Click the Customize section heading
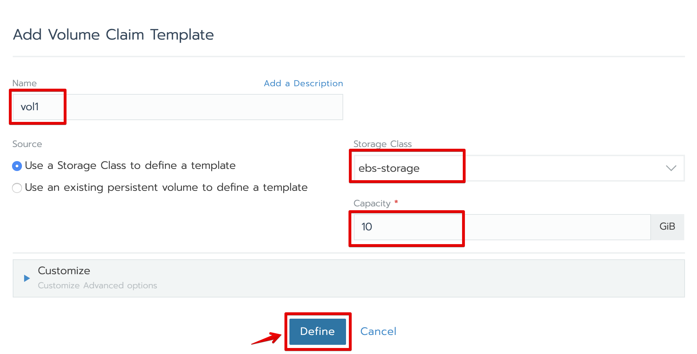This screenshot has width=697, height=354. 64,271
